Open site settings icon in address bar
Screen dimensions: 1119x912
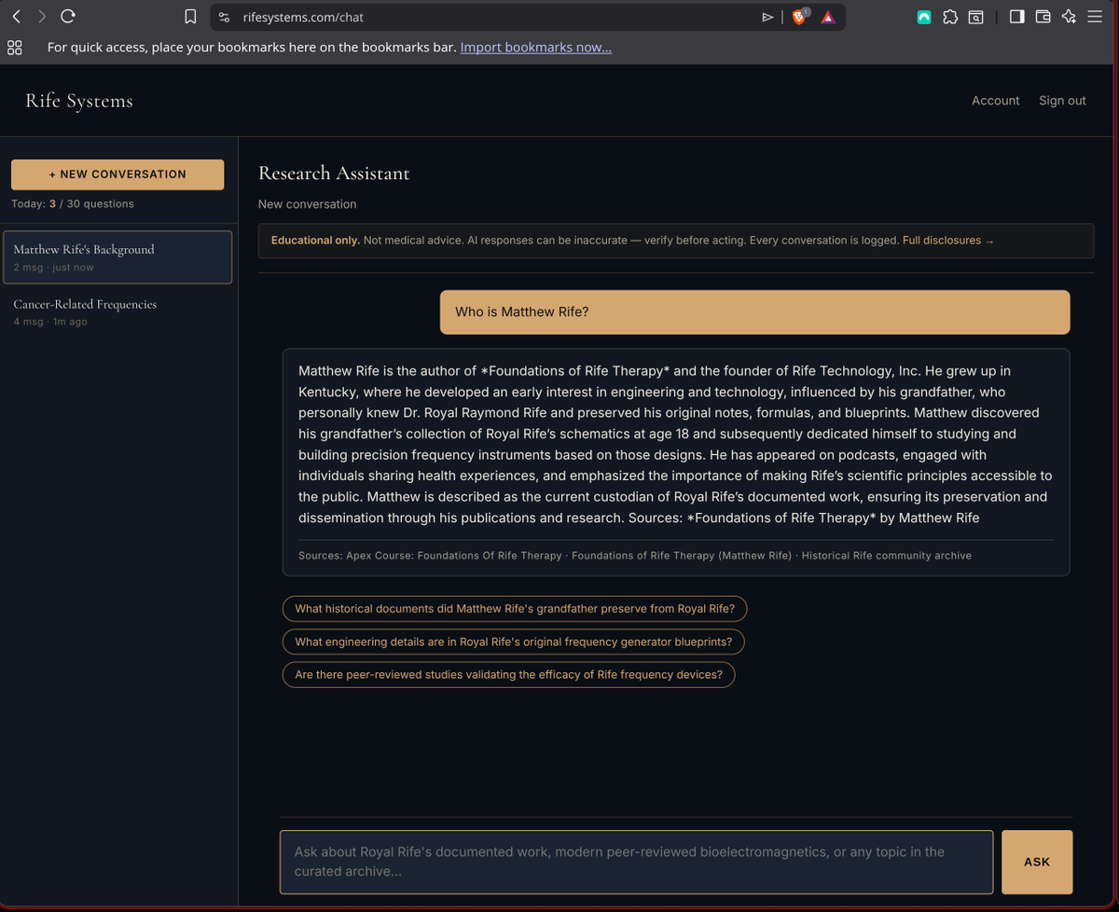pyautogui.click(x=224, y=17)
